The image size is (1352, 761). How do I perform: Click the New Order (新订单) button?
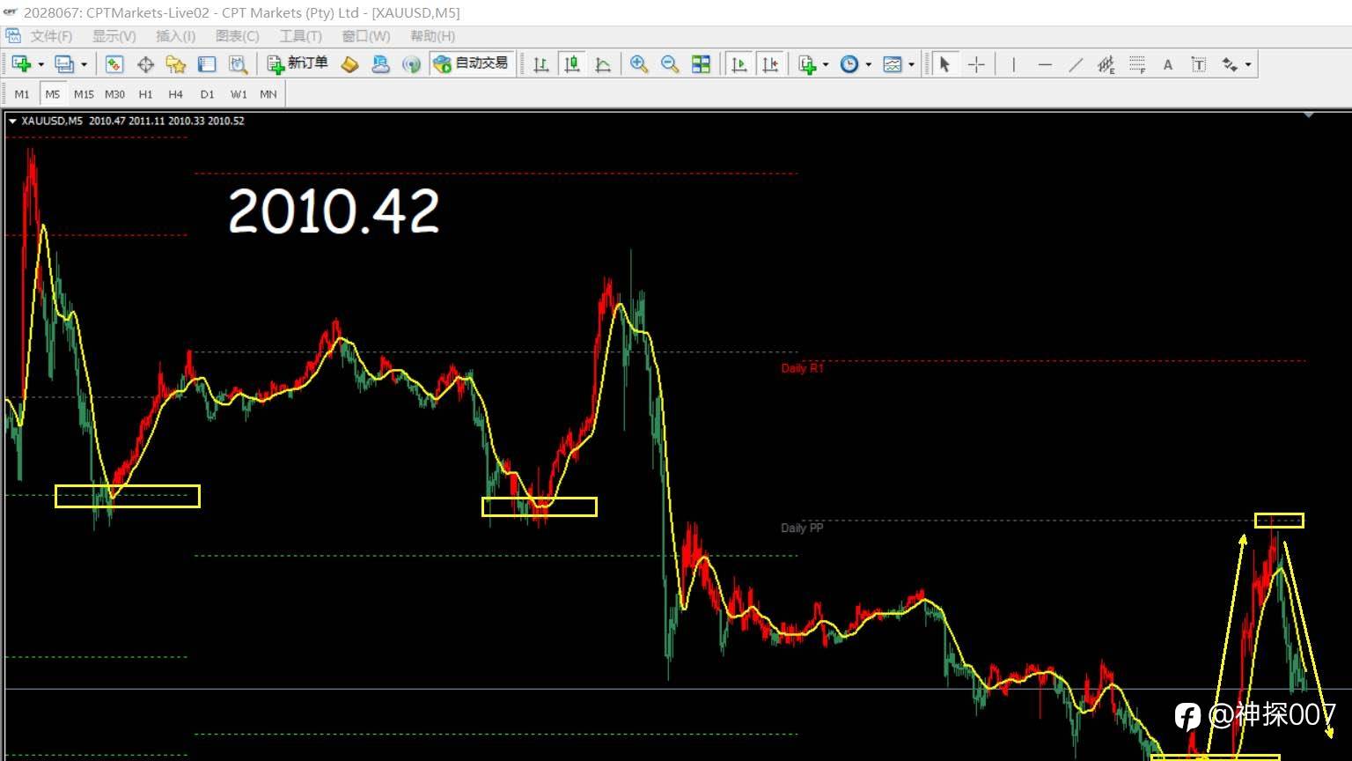click(298, 63)
